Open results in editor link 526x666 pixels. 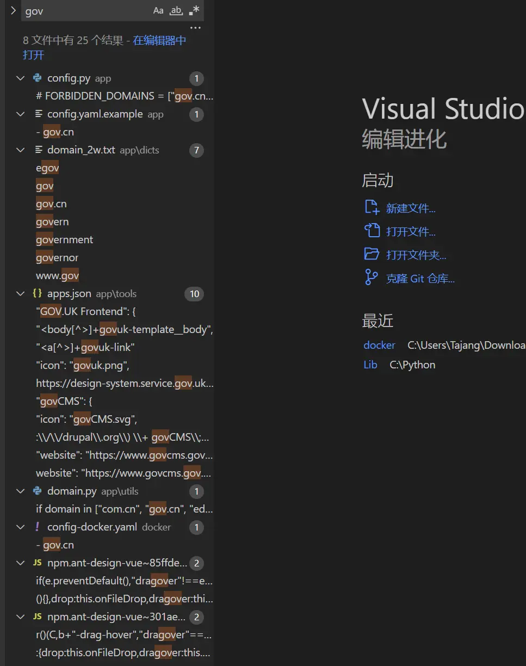click(x=159, y=40)
